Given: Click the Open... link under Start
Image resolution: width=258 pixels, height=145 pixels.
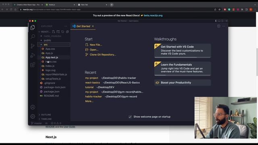Looking at the screenshot, I should tap(92, 50).
